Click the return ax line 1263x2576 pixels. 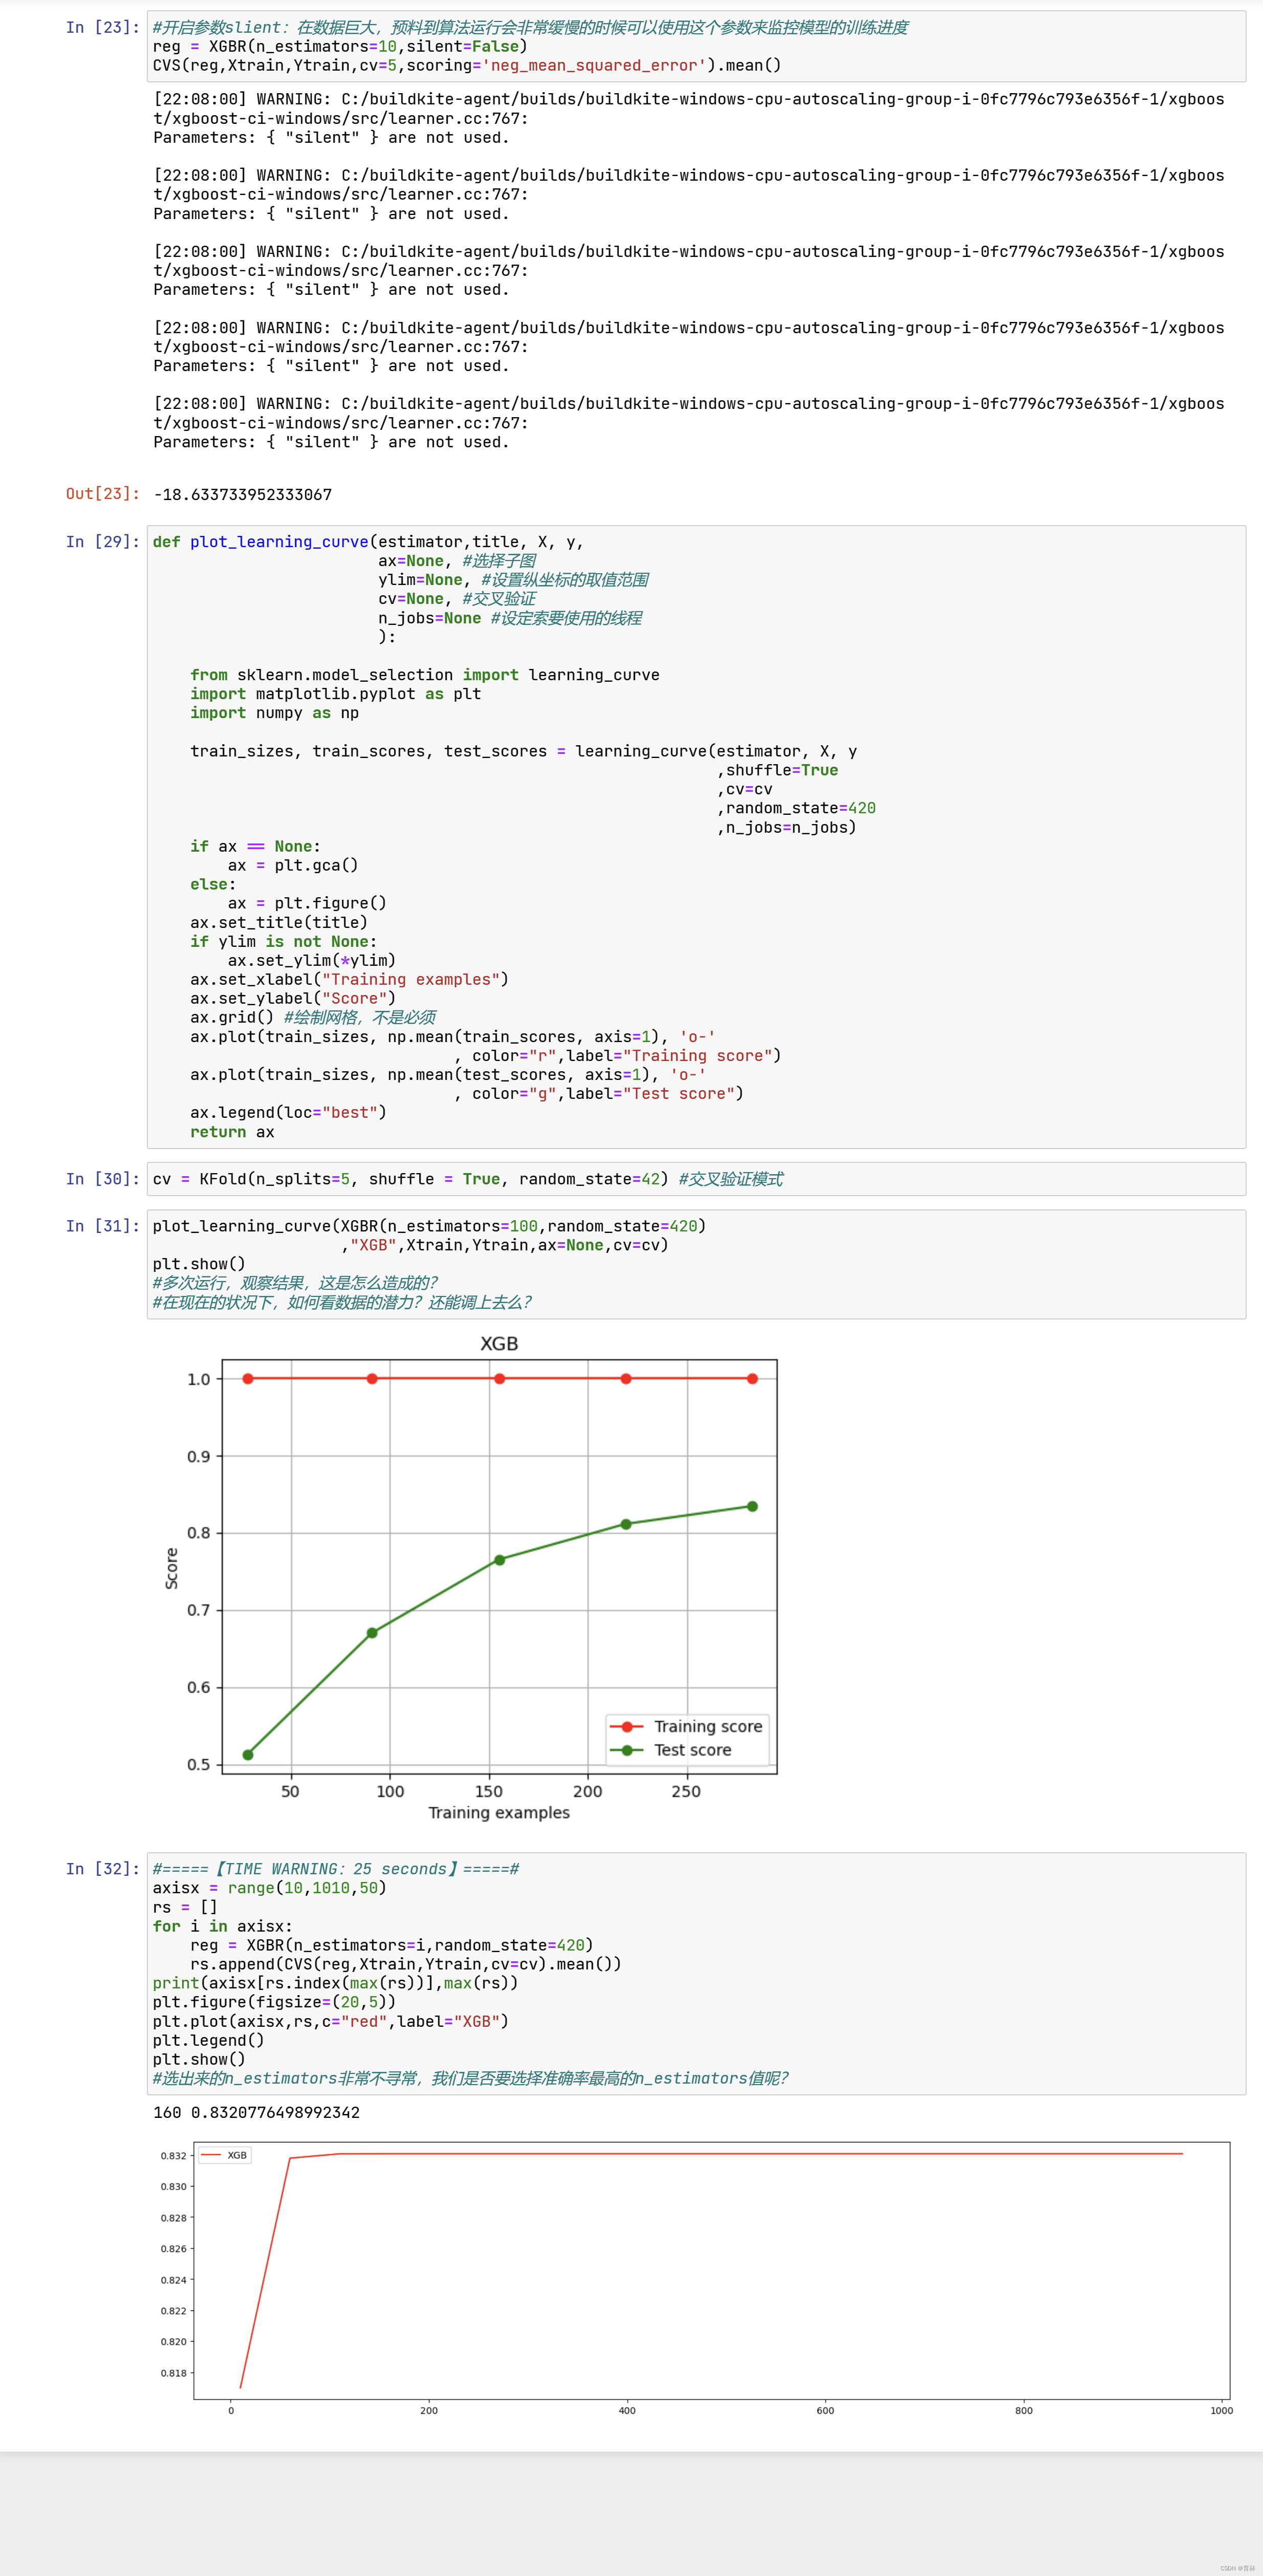232,1132
